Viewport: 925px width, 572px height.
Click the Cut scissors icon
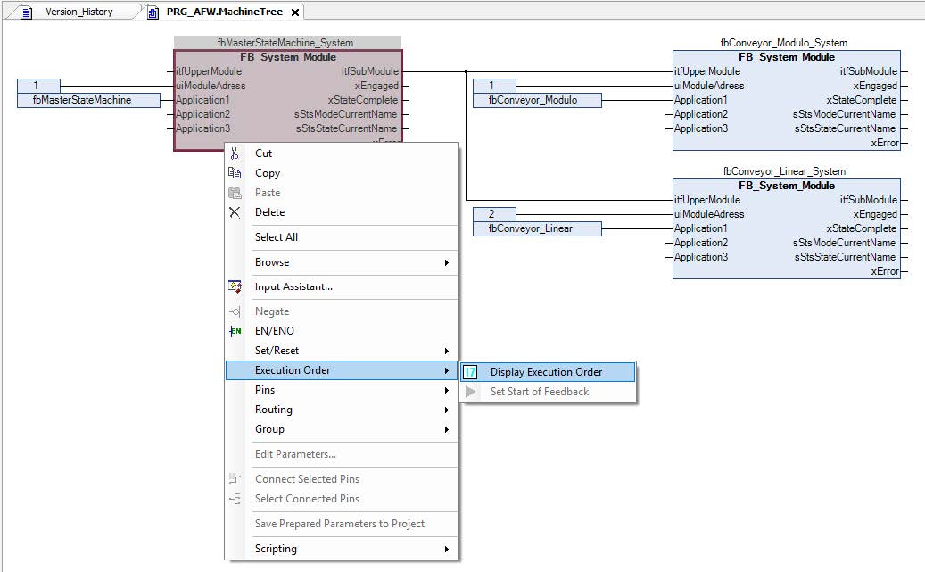coord(235,153)
